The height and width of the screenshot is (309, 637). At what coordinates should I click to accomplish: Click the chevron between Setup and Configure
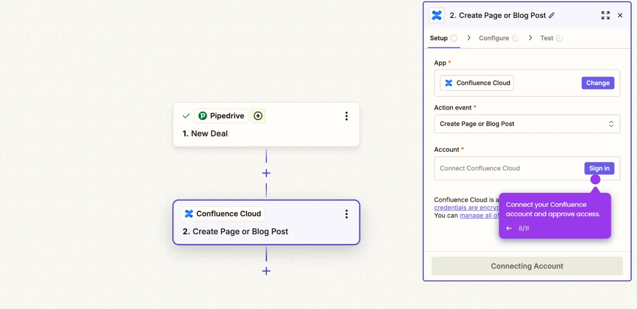[469, 38]
